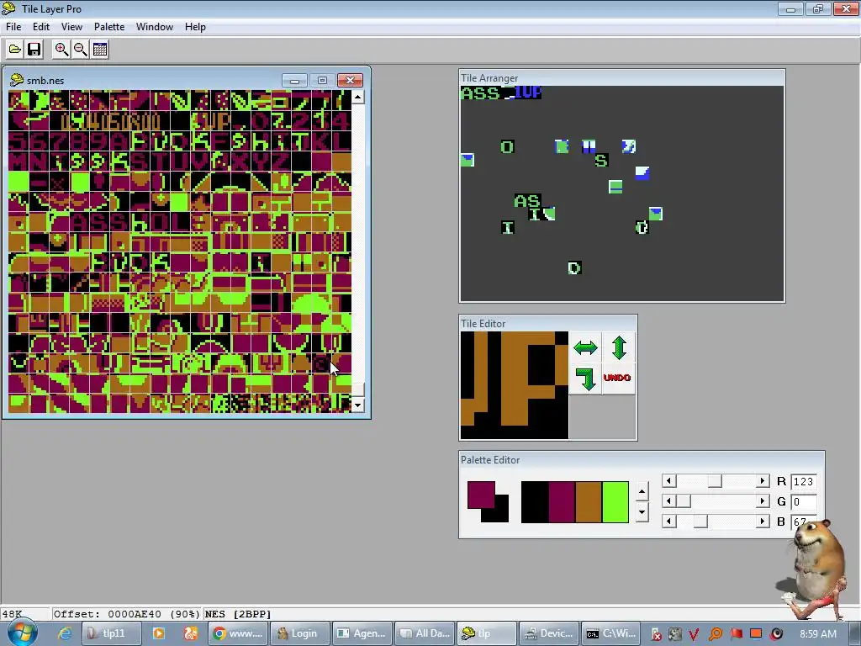Click the letter D tile in arranger
The height and width of the screenshot is (646, 861).
point(574,268)
